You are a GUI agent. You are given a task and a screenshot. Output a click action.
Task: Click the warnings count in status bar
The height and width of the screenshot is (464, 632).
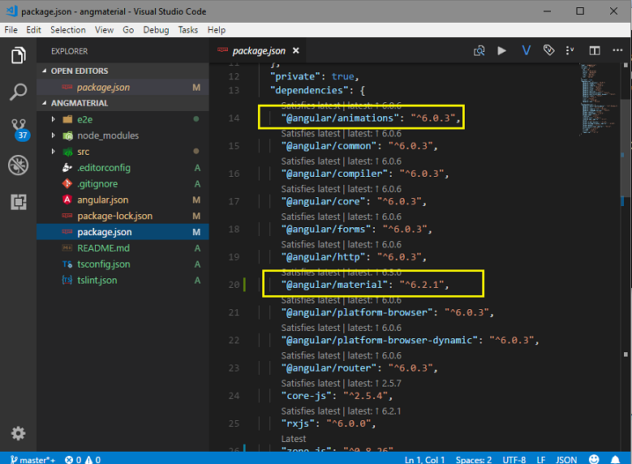click(92, 460)
